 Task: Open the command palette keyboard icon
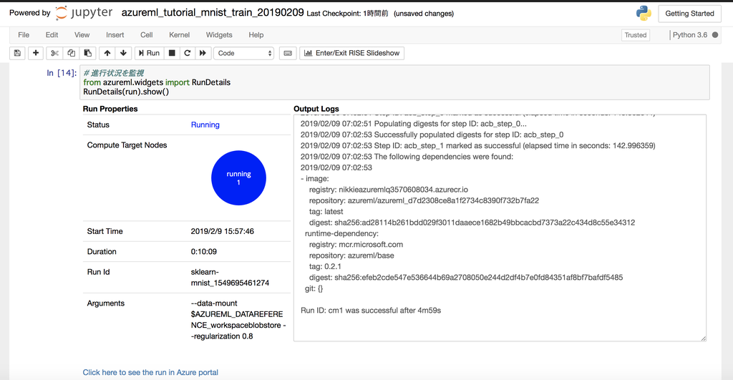coord(288,53)
